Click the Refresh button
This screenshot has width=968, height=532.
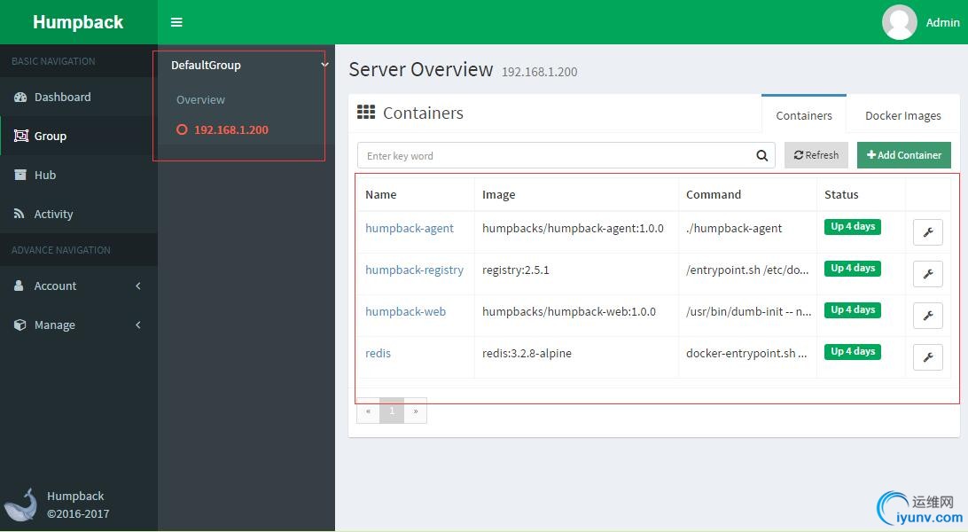(816, 155)
